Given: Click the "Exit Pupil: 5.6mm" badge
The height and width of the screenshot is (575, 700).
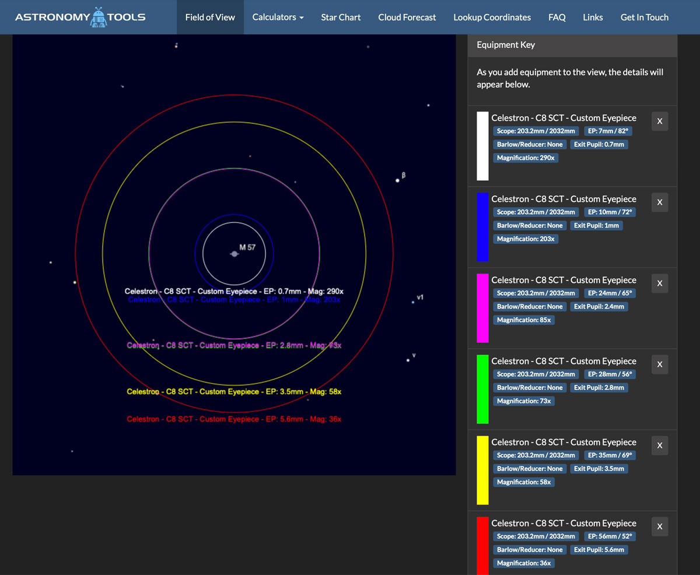Looking at the screenshot, I should (599, 550).
